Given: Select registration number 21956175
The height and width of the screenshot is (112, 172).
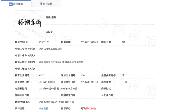Looking at the screenshot, I should click(44, 42).
